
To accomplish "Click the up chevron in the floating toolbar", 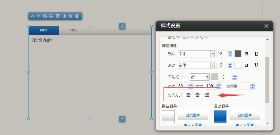I will tap(32, 16).
